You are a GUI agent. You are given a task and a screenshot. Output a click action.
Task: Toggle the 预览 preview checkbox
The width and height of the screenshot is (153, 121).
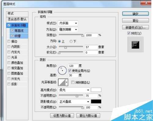coord(129,33)
